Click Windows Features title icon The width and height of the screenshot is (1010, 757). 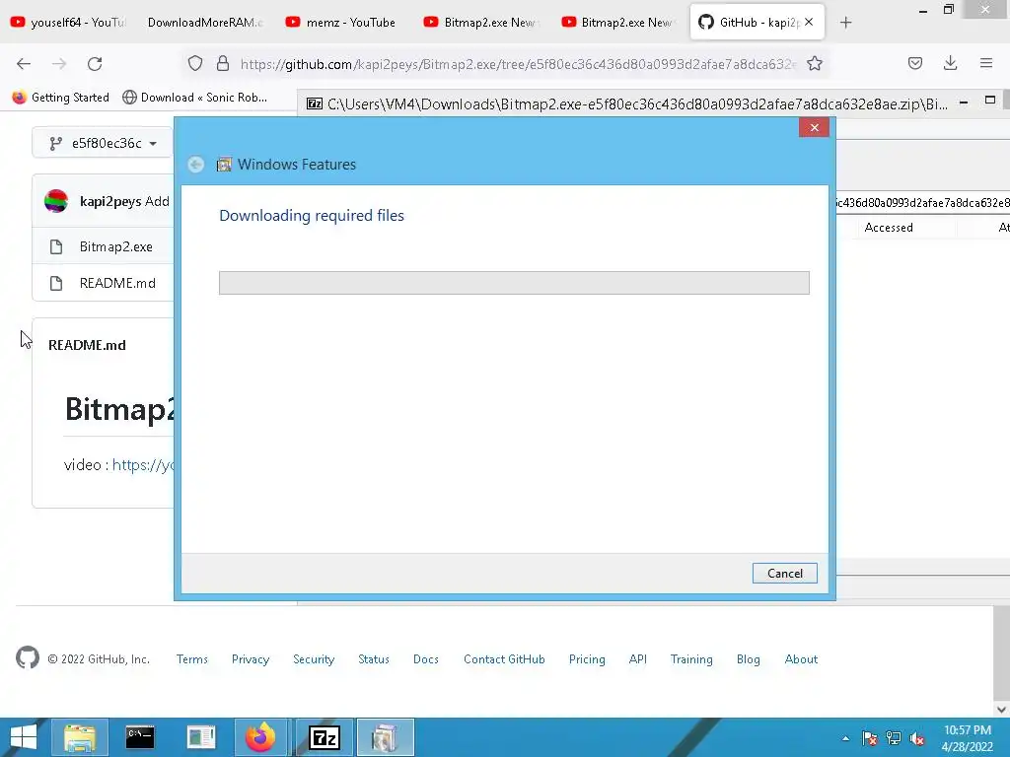coord(224,165)
